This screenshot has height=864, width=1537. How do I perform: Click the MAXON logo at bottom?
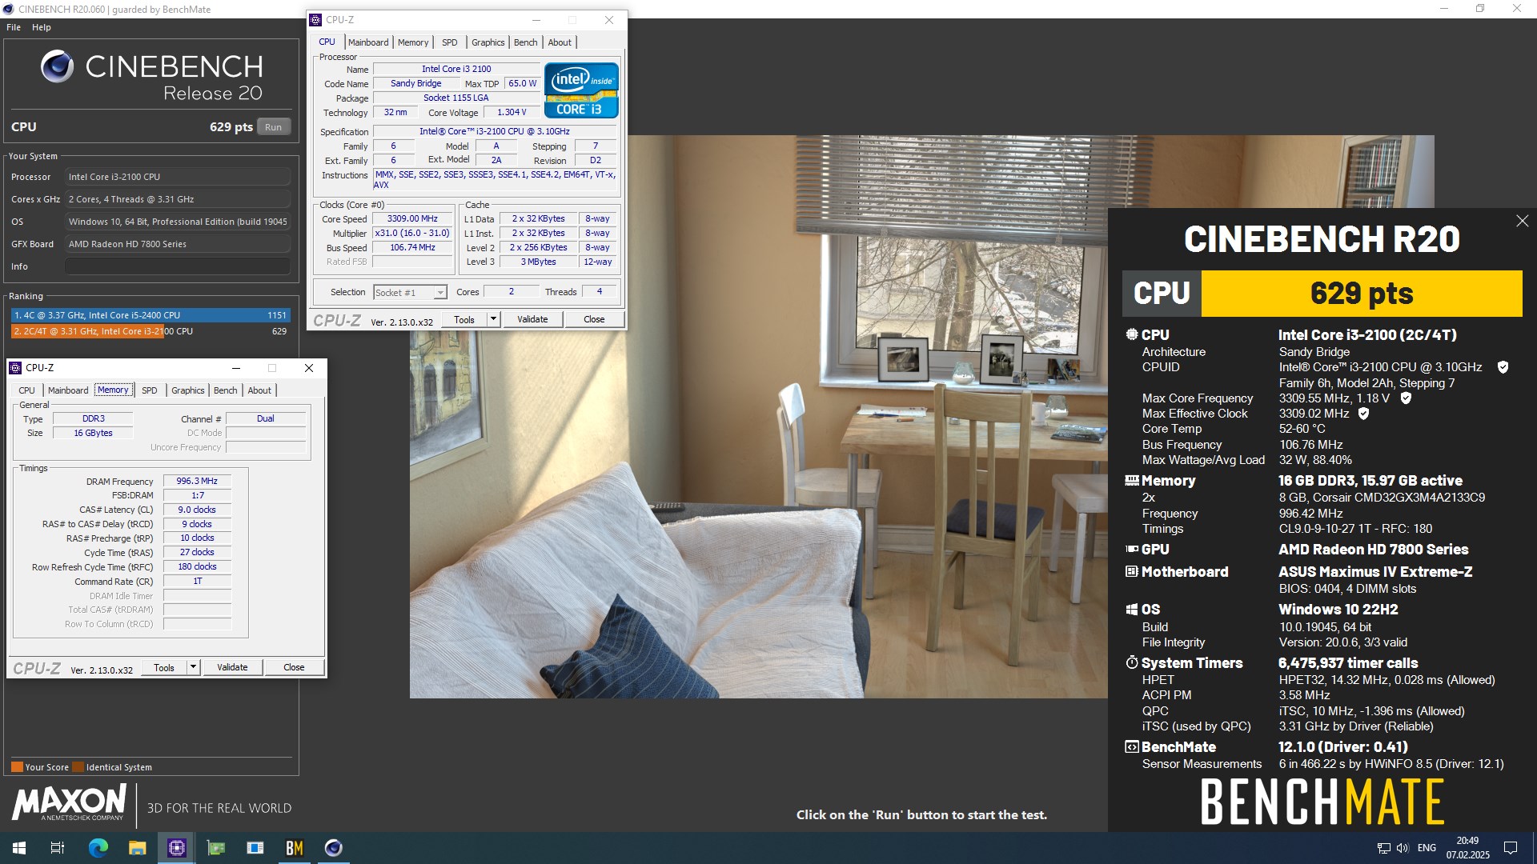point(69,802)
